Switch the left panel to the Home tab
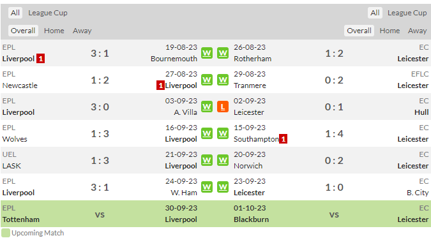The image size is (431, 252). tap(54, 31)
